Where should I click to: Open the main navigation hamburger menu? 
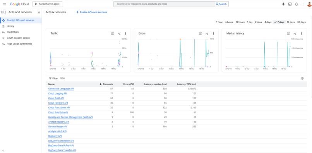pos(5,4)
